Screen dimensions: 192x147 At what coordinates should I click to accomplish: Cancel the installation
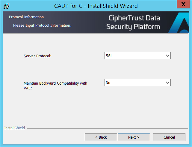(x=169, y=137)
